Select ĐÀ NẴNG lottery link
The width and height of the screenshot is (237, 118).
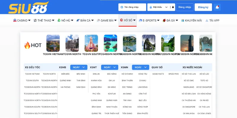(112, 87)
